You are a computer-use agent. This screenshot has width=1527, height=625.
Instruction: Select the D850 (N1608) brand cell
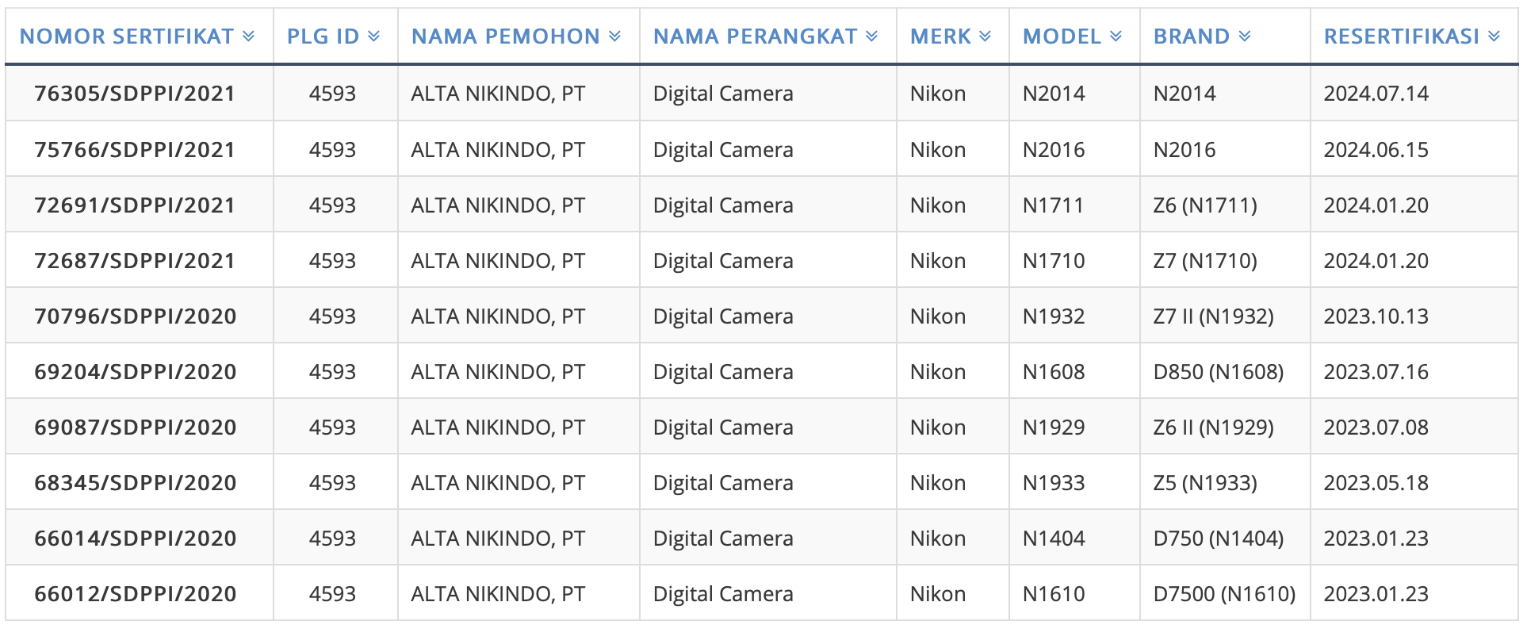1218,372
